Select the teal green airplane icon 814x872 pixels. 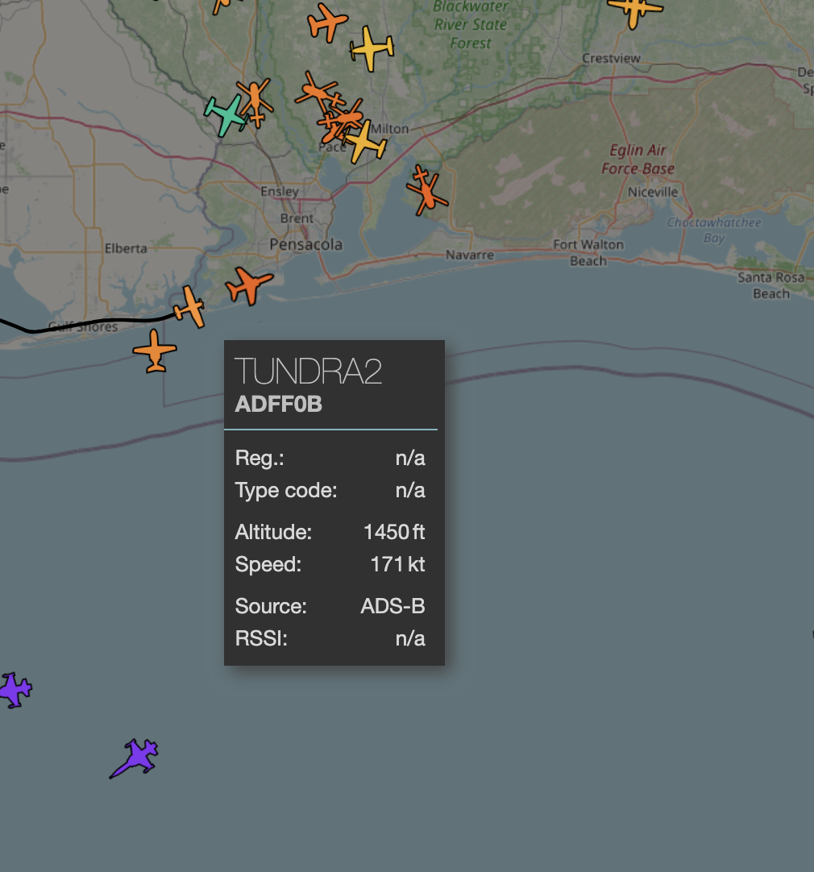coord(226,114)
